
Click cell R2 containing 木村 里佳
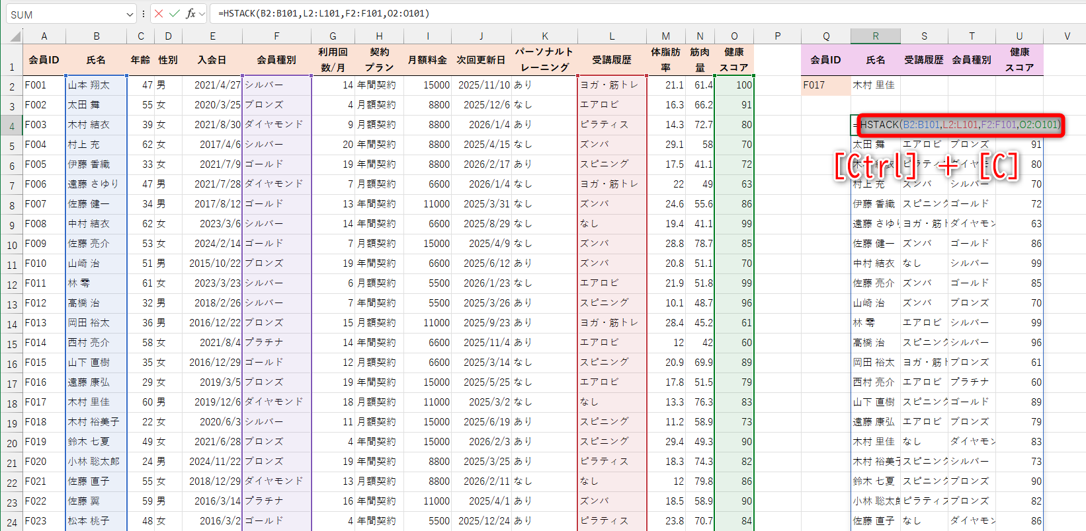pyautogui.click(x=876, y=85)
